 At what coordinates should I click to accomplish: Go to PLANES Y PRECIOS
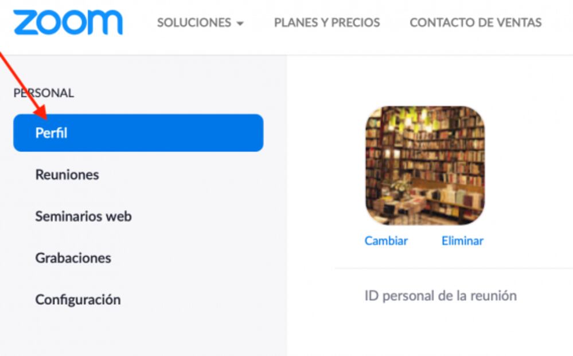327,23
